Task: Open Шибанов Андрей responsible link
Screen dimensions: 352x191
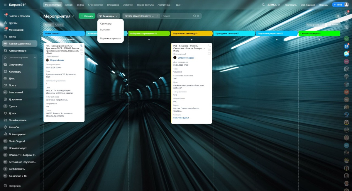Action: (x=186, y=58)
